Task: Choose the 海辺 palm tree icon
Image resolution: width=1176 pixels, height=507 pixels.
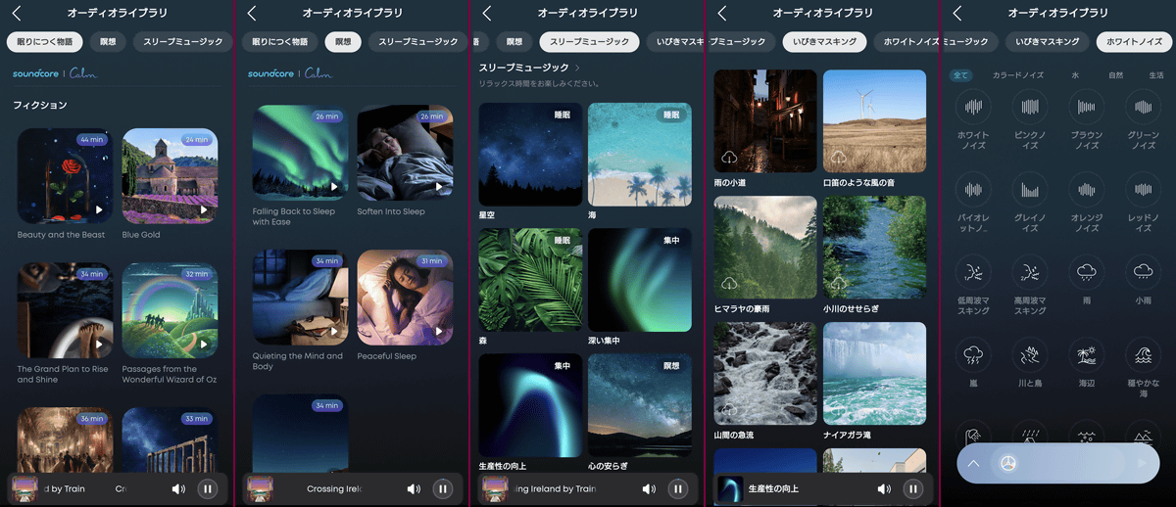Action: 1086,354
